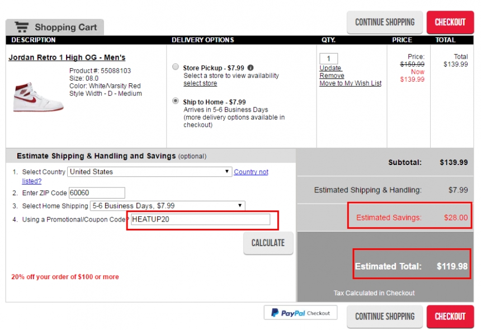Click the 'Estimate Shipping & Handling and Savings' heading
The height and width of the screenshot is (330, 481).
point(96,156)
